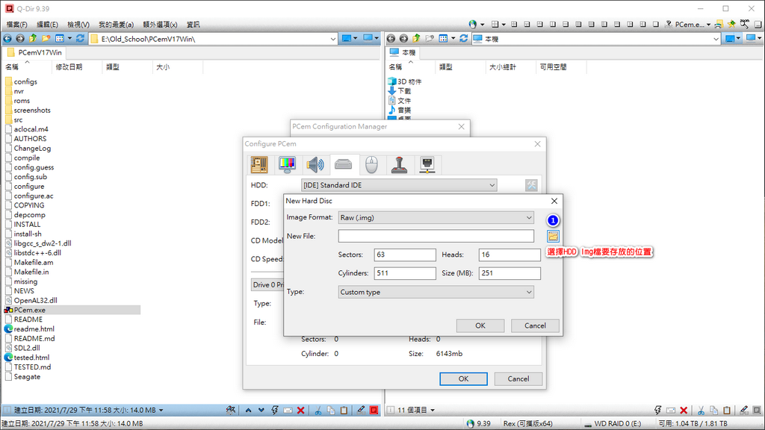This screenshot has height=430, width=765.
Task: Click the lightning bolt icon in right status bar
Action: pos(657,411)
